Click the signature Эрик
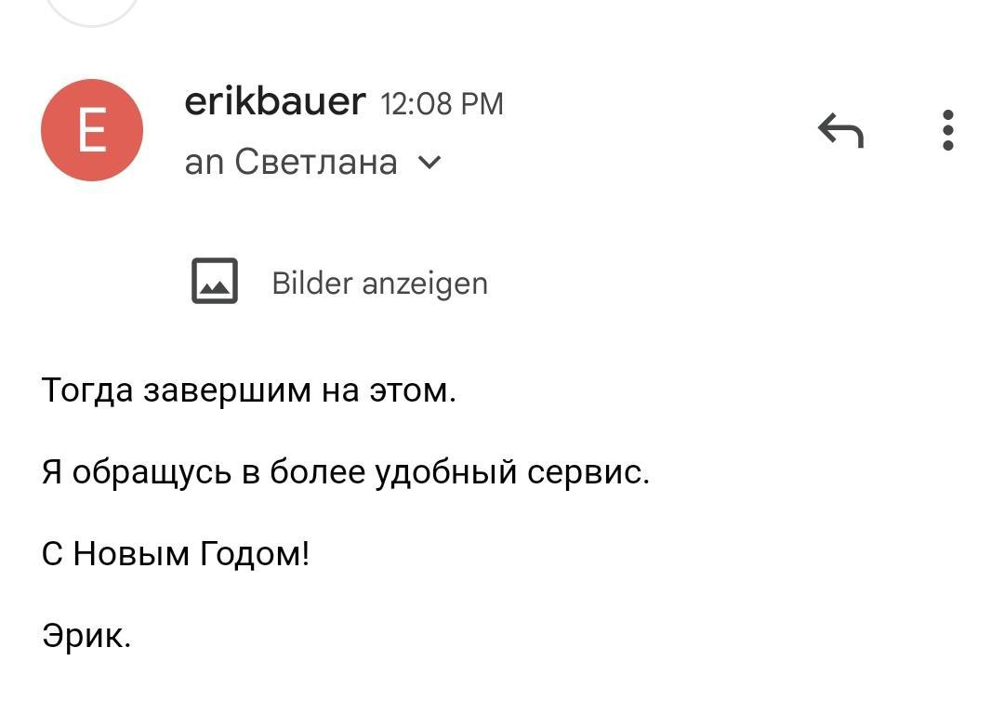Viewport: 1004px width, 714px height. [86, 637]
